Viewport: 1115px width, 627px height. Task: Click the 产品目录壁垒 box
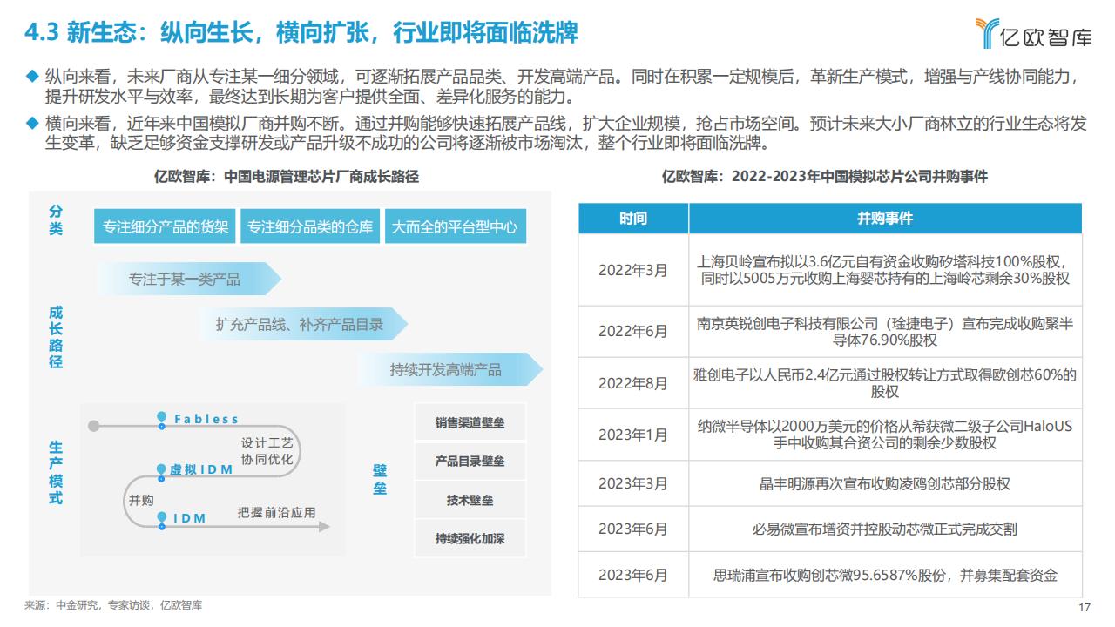coord(470,462)
